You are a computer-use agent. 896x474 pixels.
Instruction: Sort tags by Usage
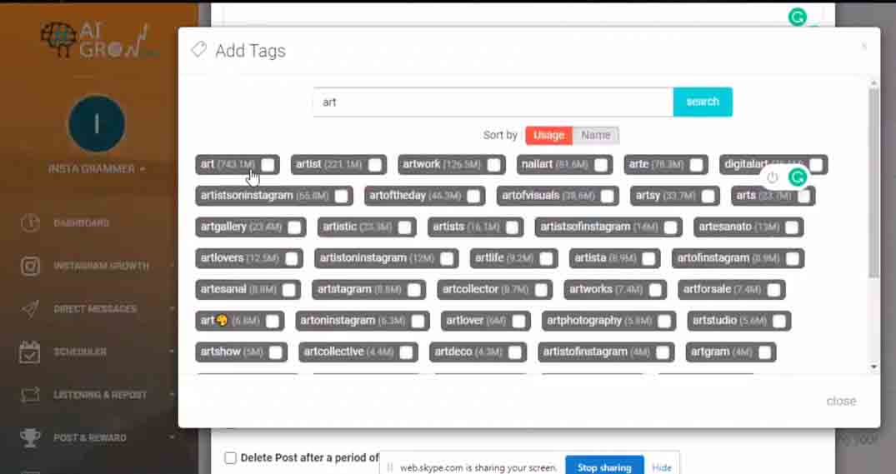(x=548, y=135)
